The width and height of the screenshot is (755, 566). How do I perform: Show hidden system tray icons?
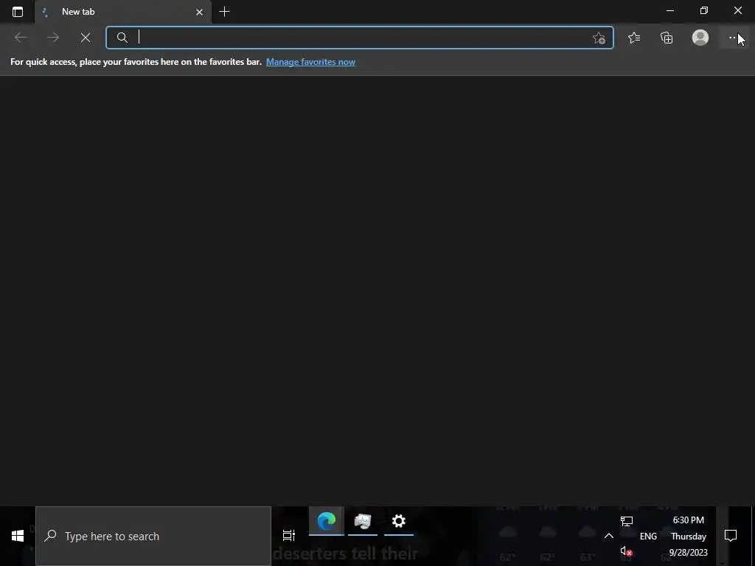point(608,536)
